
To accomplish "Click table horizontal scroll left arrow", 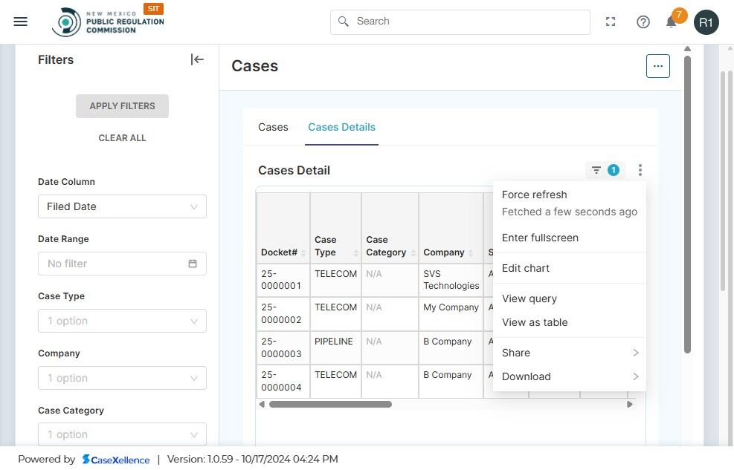I will pyautogui.click(x=262, y=404).
